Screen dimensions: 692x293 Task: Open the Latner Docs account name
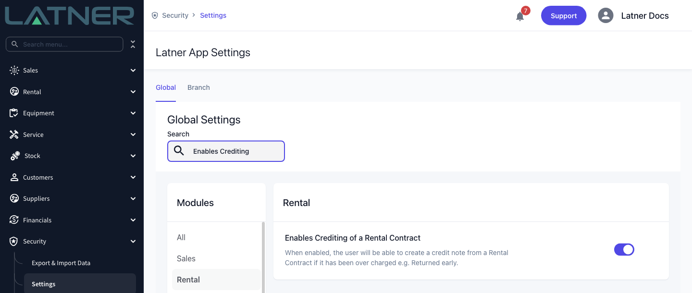645,15
